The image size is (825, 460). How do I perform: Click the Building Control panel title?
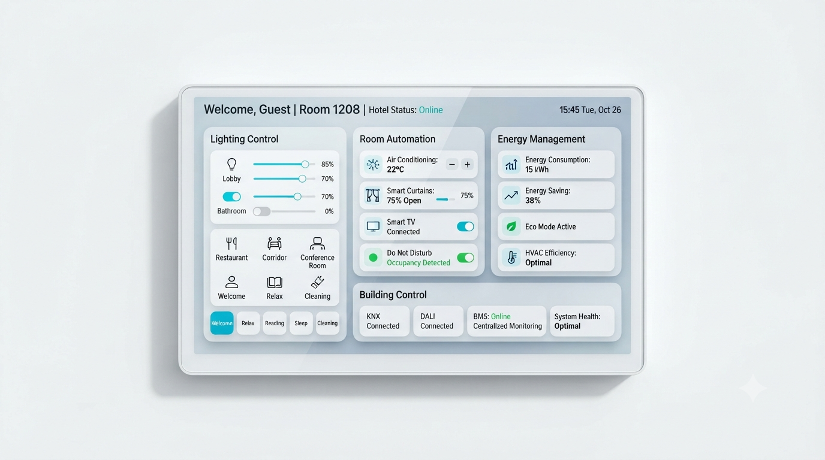point(393,295)
